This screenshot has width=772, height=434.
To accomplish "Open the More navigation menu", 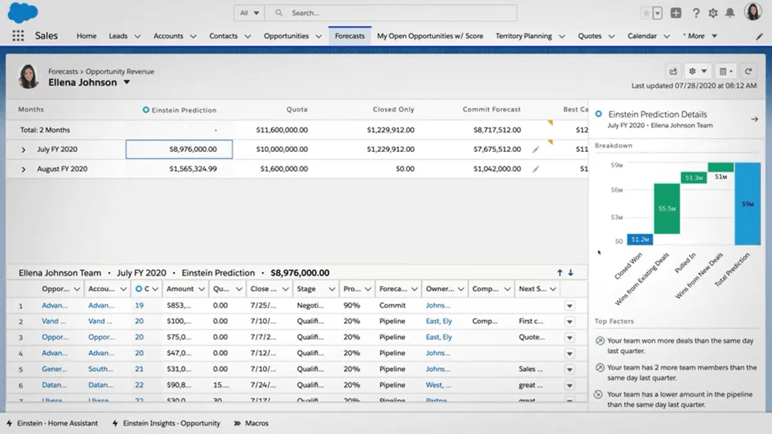I will pyautogui.click(x=701, y=36).
